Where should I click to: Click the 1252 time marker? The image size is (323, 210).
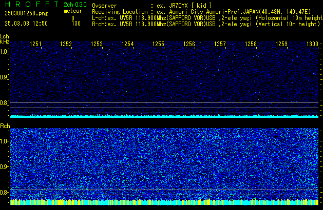pos(66,44)
